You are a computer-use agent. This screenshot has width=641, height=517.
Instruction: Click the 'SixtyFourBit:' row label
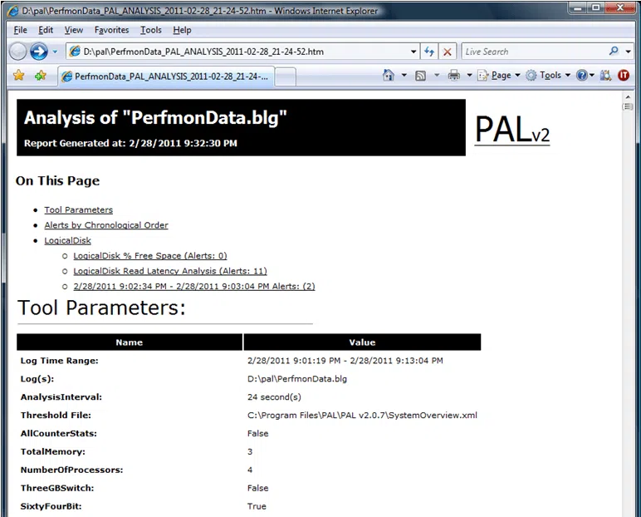pyautogui.click(x=51, y=506)
